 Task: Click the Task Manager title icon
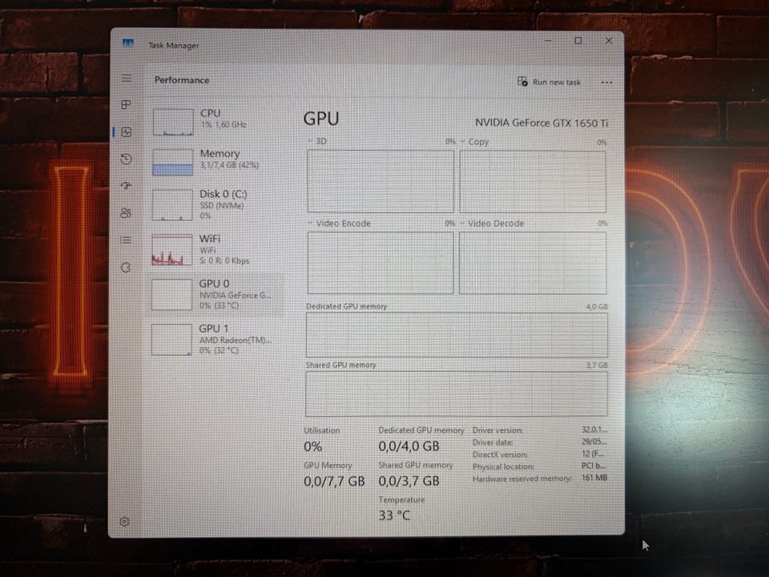(x=128, y=43)
